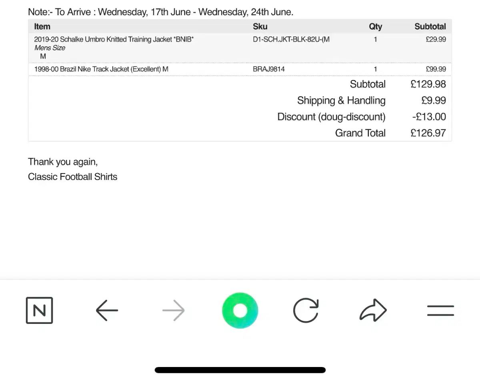Reload the page with refresh icon
This screenshot has width=480, height=383.
click(x=306, y=310)
